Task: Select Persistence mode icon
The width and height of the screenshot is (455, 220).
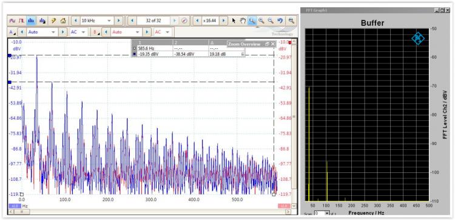Action: click(21, 21)
